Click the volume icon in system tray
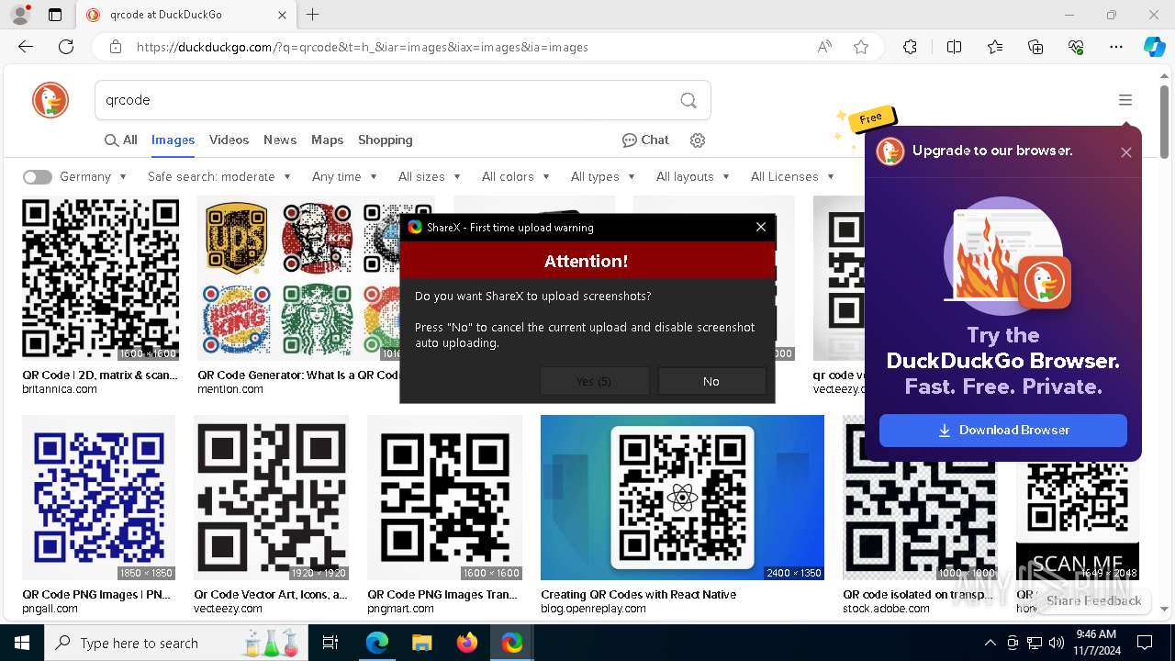Screen dimensions: 1175x661 click(1056, 643)
